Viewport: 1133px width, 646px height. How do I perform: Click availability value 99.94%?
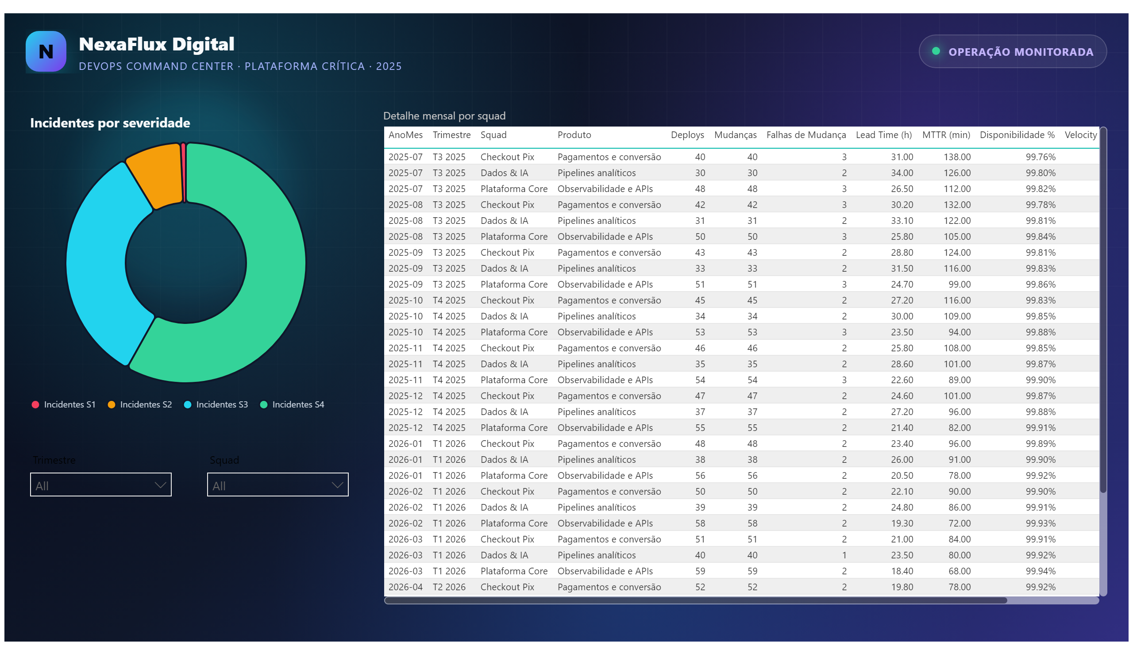tap(1040, 572)
